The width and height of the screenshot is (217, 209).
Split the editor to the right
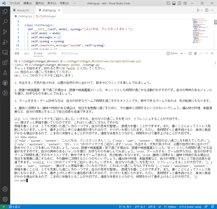(207, 10)
